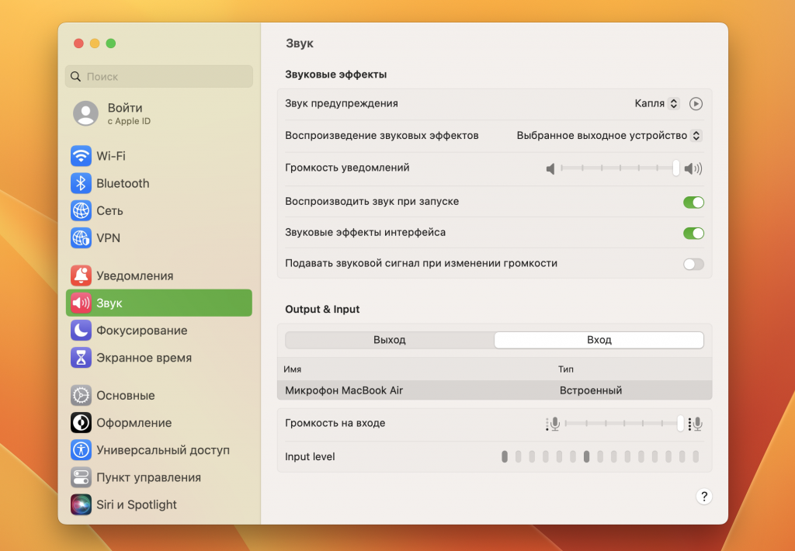Open Пункт управления icon in sidebar
795x551 pixels.
tap(81, 477)
